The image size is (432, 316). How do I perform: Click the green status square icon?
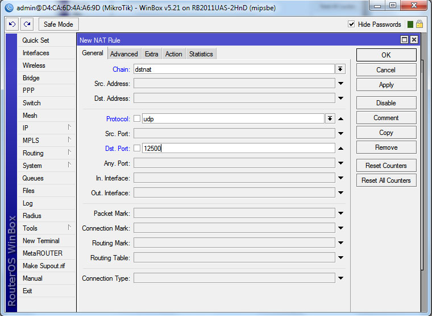tap(410, 24)
